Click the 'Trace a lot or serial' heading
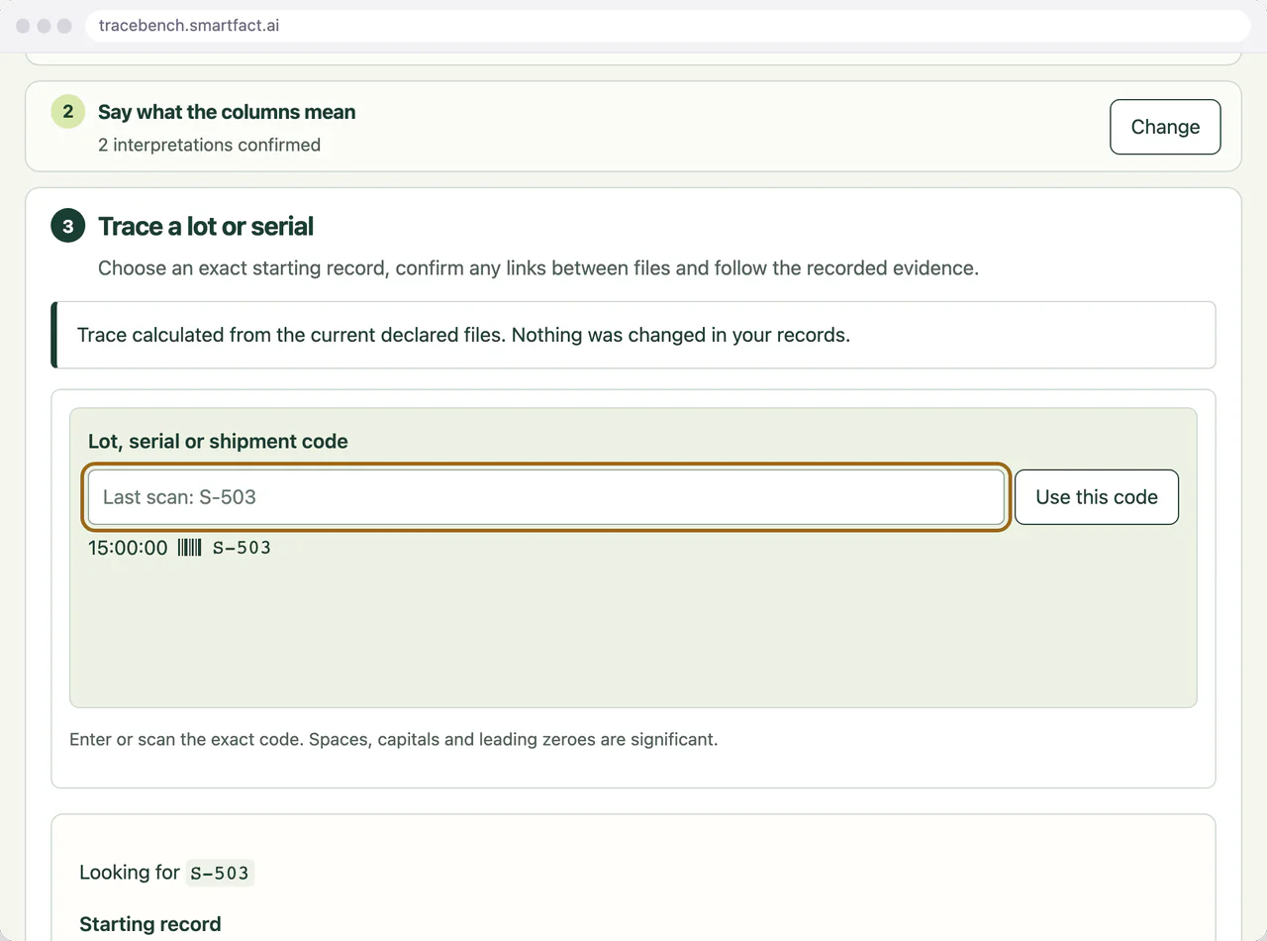This screenshot has width=1267, height=941. pos(206,226)
